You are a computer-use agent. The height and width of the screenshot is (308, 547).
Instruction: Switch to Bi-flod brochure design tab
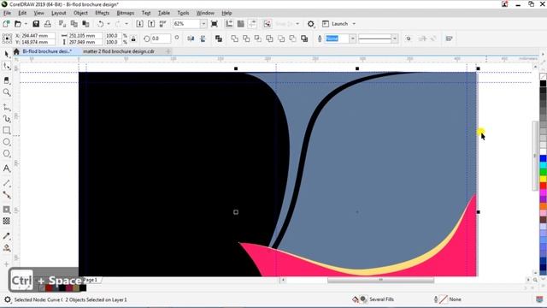coord(47,51)
